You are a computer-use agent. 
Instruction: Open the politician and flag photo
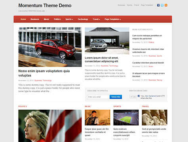[x=50, y=126]
